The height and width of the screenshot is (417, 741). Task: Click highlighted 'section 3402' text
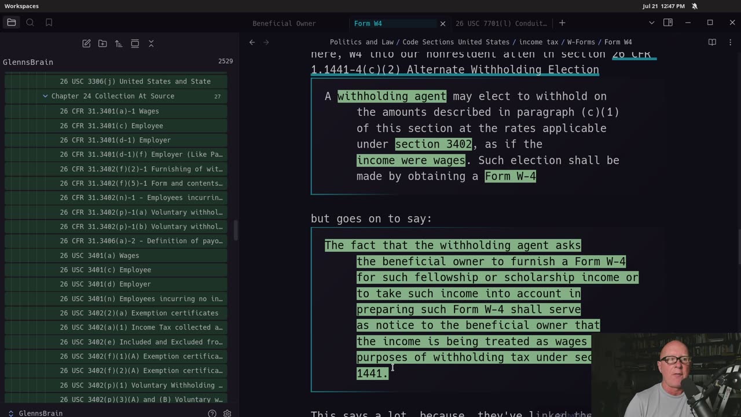tap(434, 144)
